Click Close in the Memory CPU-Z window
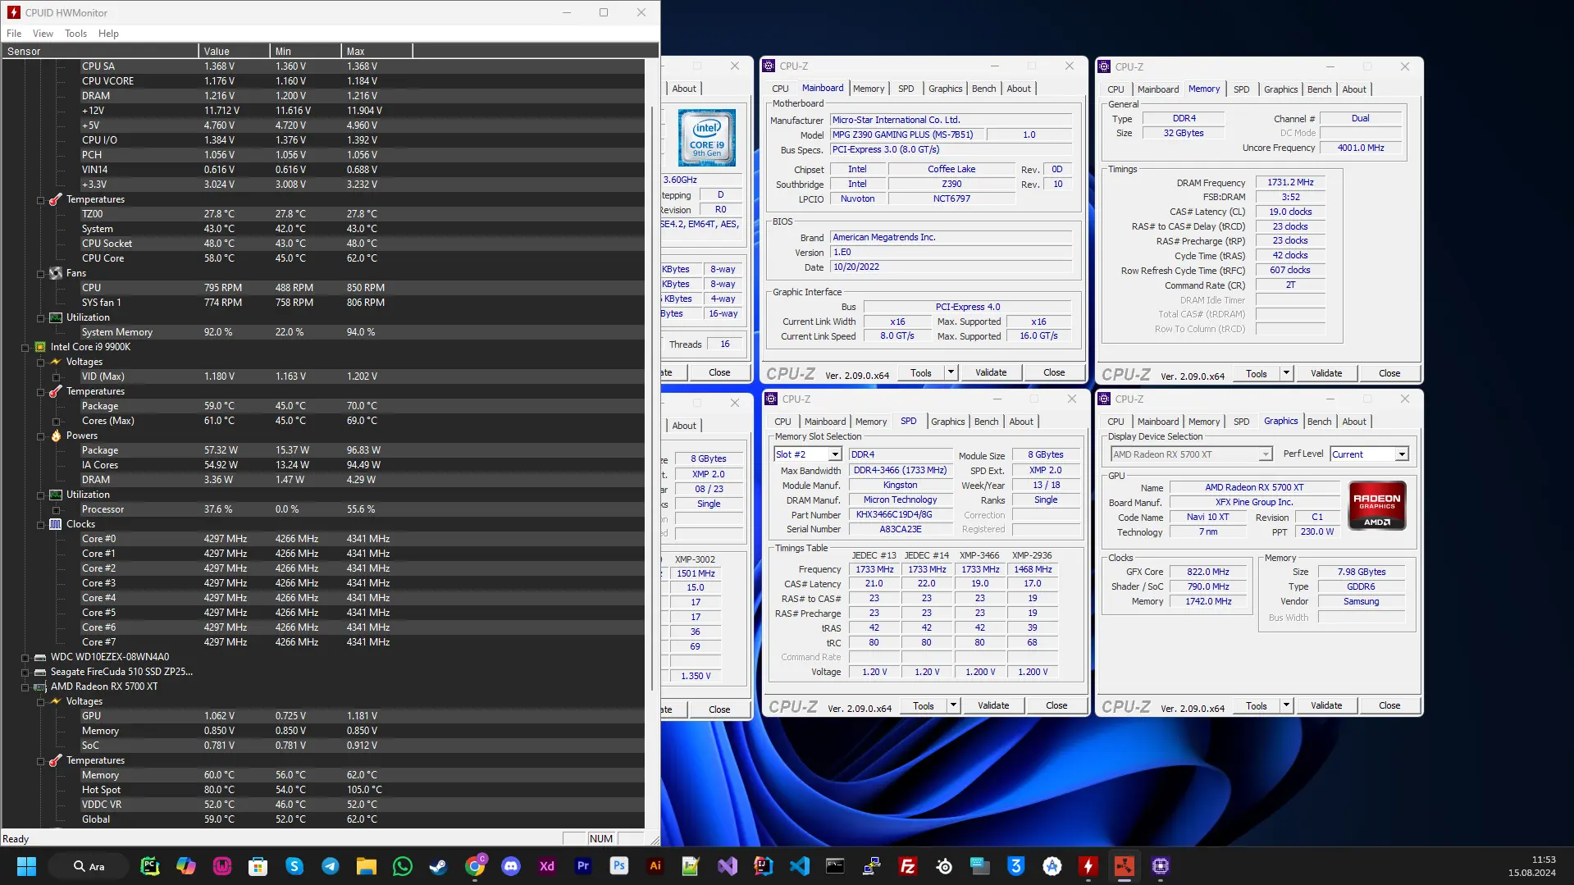The image size is (1574, 885). coord(1389,373)
